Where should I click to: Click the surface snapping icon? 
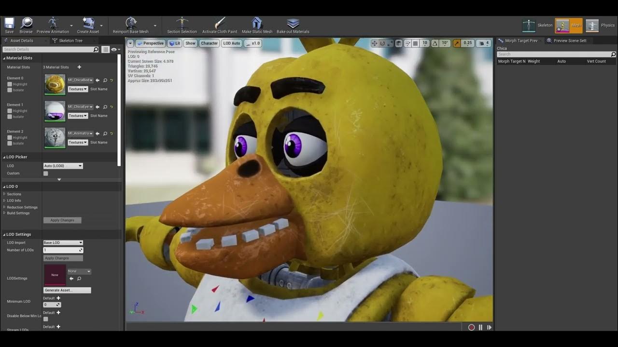coord(407,43)
